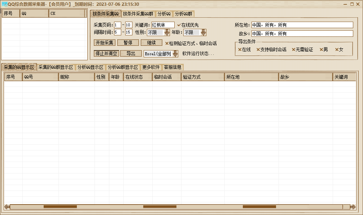363x215 pixels.
Task: Click the 序号 column header in account list
Action: 11,13
